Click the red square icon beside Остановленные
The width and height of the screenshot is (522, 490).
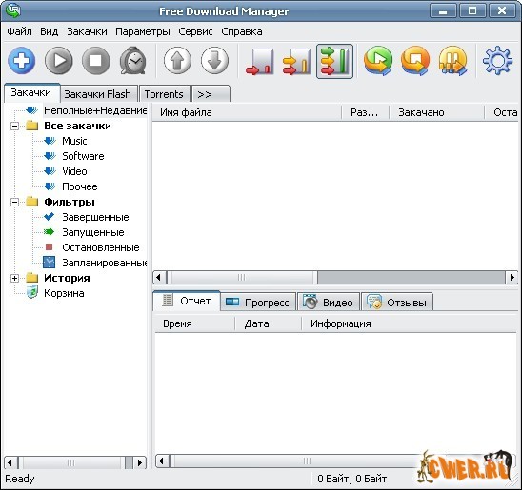click(49, 247)
